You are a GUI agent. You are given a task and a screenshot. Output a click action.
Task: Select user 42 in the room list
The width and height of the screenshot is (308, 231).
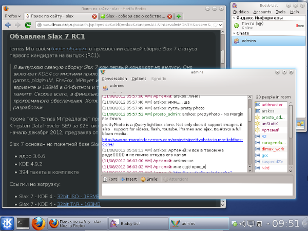(271, 137)
